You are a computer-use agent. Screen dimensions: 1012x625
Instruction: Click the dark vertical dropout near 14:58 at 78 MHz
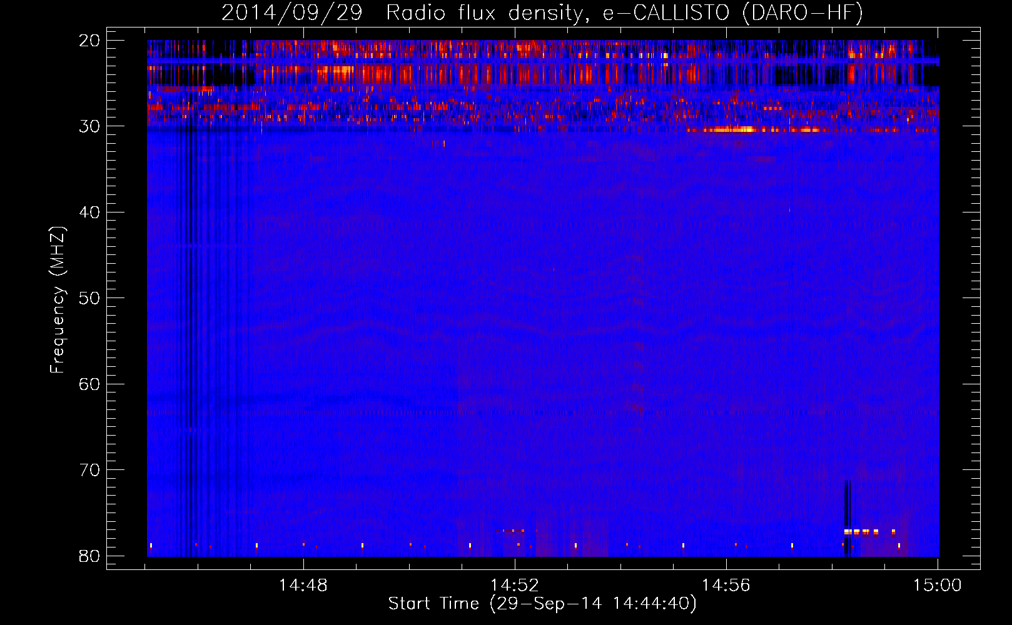847,517
